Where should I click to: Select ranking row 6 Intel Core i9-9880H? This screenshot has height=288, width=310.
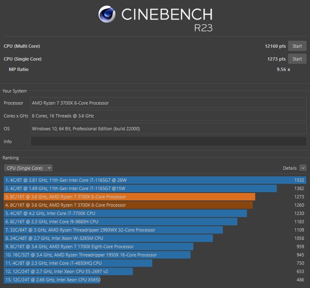tap(121, 222)
